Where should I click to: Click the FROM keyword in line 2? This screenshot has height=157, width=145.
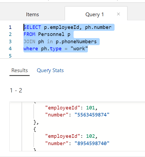coord(29,34)
